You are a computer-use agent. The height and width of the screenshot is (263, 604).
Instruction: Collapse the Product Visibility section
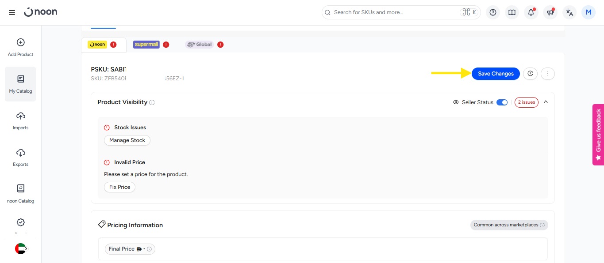tap(546, 102)
